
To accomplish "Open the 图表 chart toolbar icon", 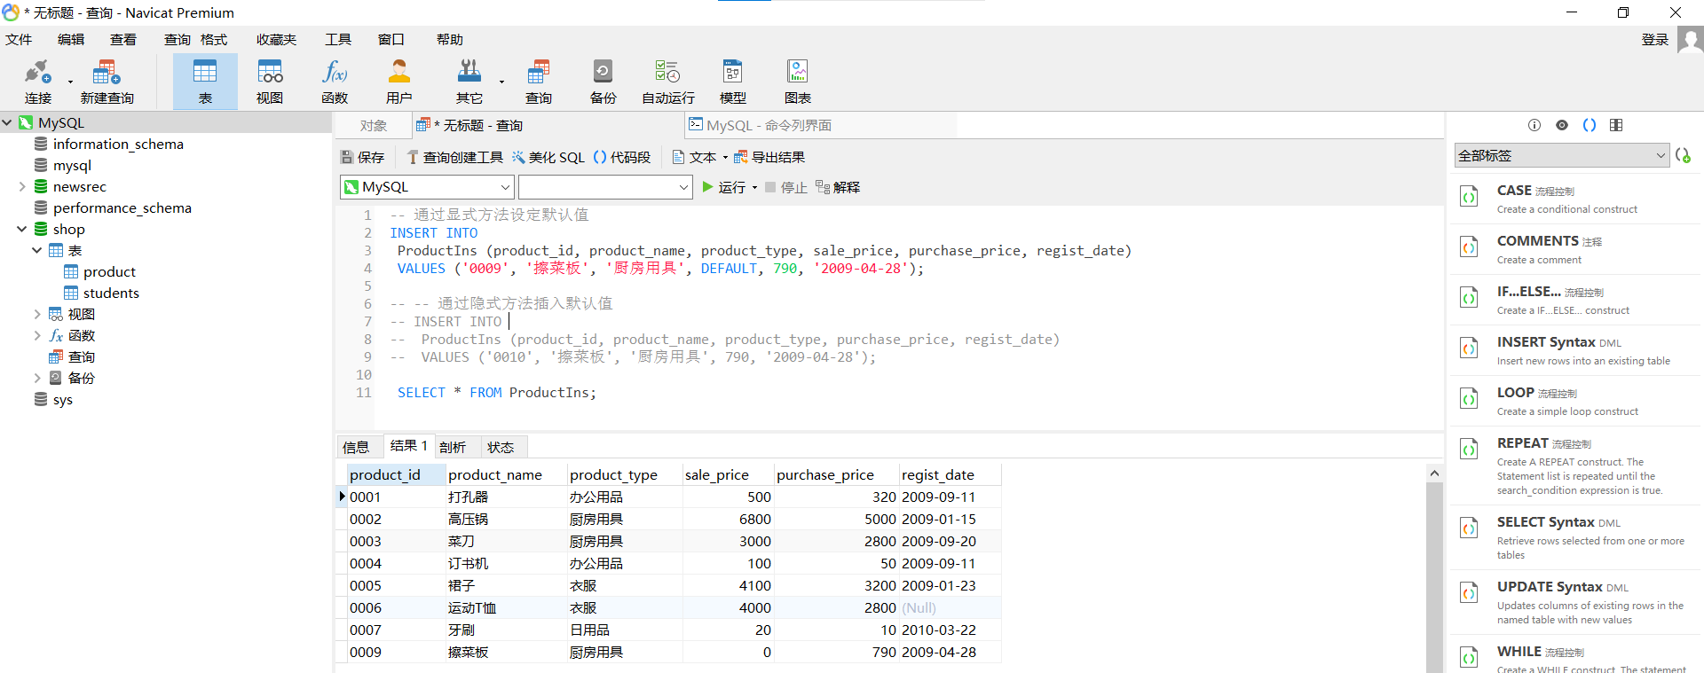I will (798, 82).
